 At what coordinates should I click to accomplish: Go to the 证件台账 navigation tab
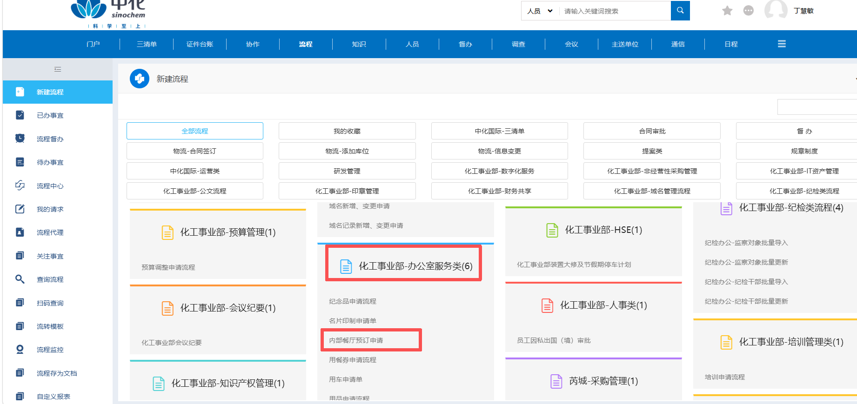pos(200,44)
